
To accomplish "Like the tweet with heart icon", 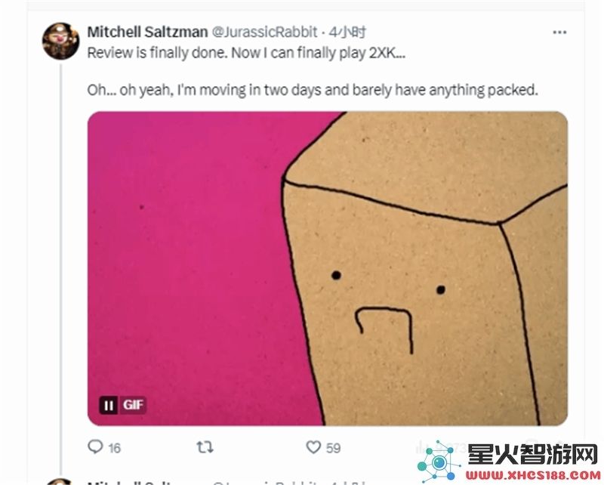I will pyautogui.click(x=313, y=447).
